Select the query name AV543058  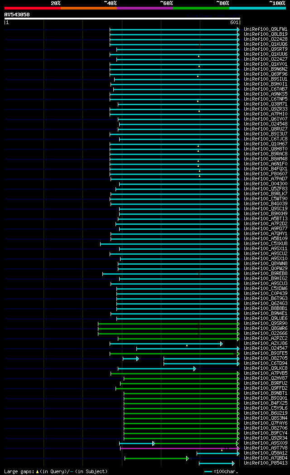pyautogui.click(x=17, y=15)
